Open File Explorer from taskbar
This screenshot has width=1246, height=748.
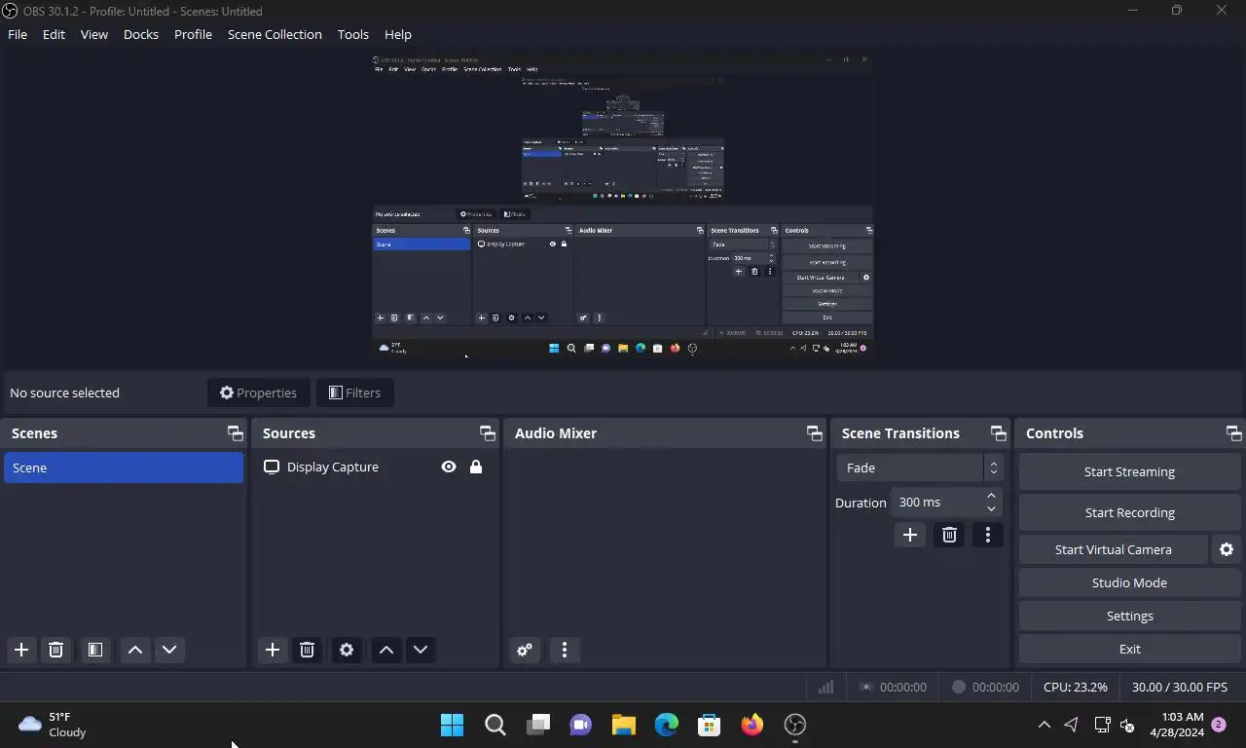coord(623,725)
